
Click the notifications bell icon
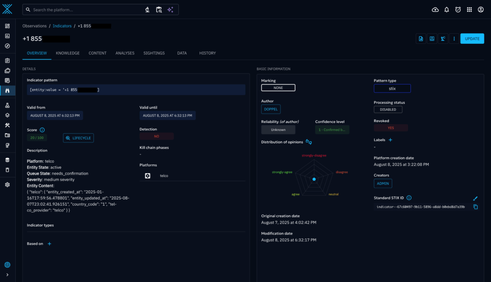(x=446, y=10)
